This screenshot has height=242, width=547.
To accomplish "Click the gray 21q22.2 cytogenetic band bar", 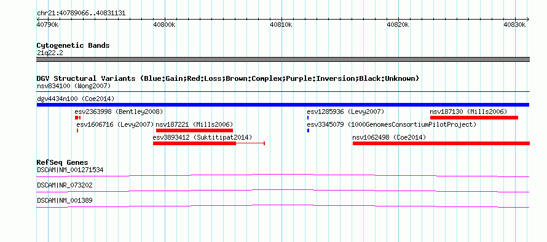I will (283, 59).
